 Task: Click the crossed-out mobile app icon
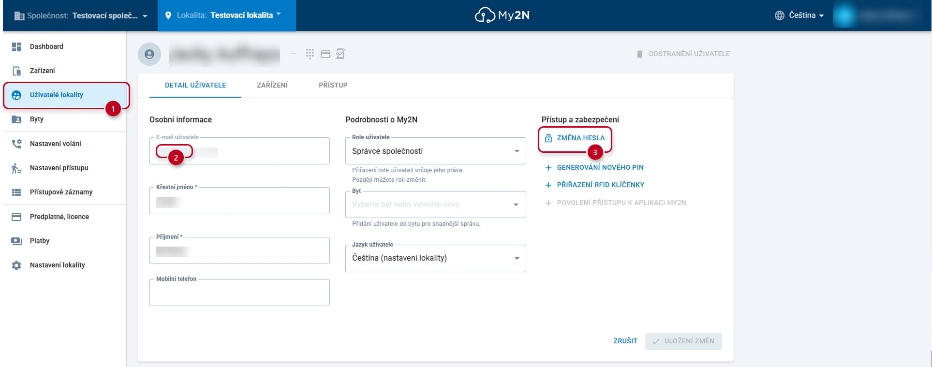click(x=340, y=54)
